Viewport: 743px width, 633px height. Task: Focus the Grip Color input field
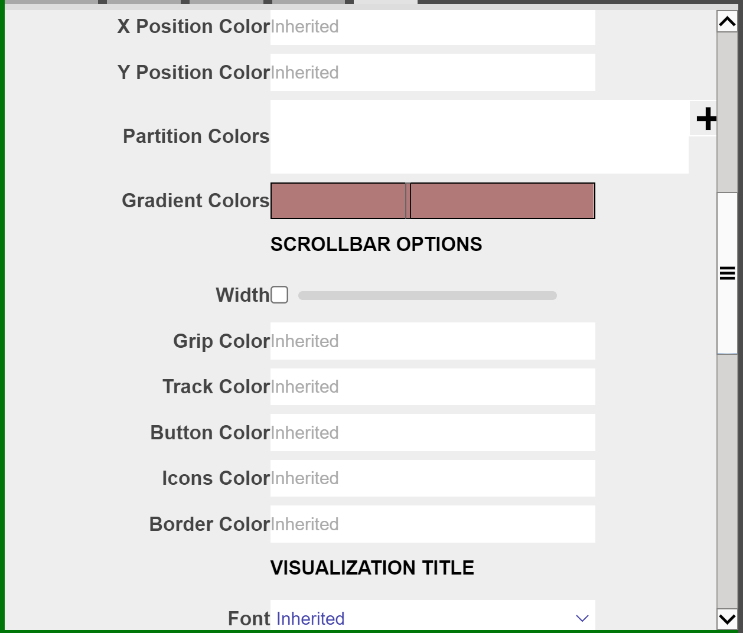[432, 341]
